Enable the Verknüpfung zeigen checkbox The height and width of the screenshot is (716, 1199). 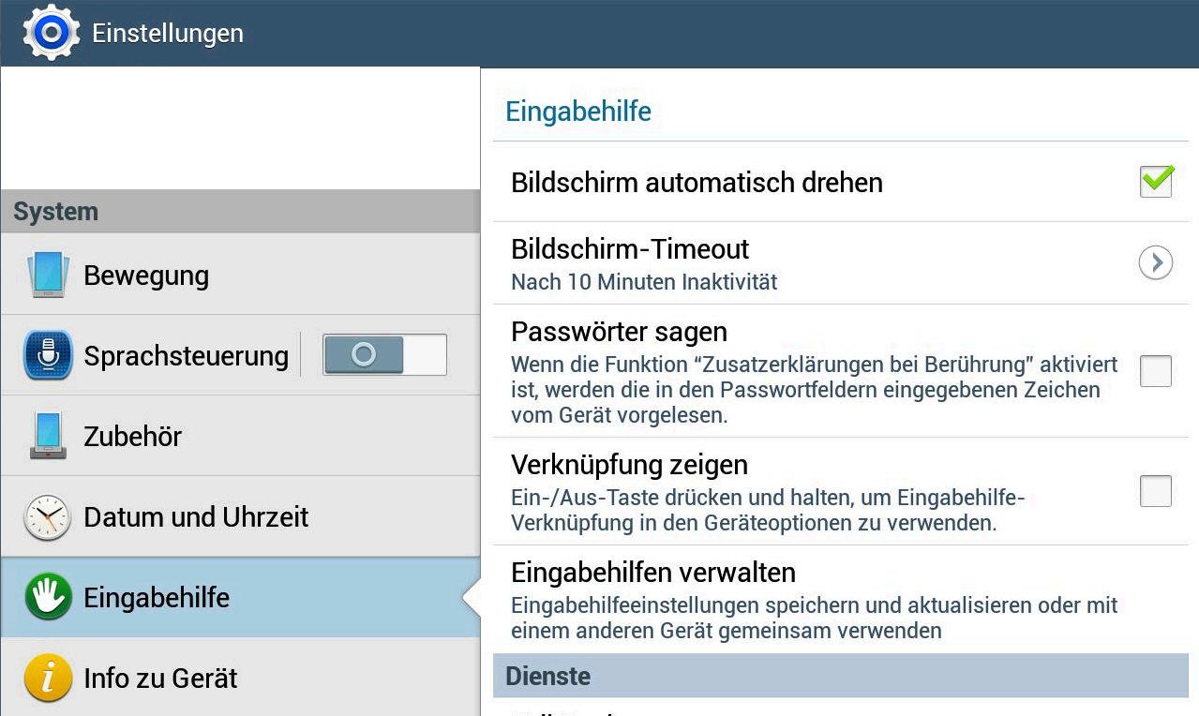click(x=1155, y=491)
